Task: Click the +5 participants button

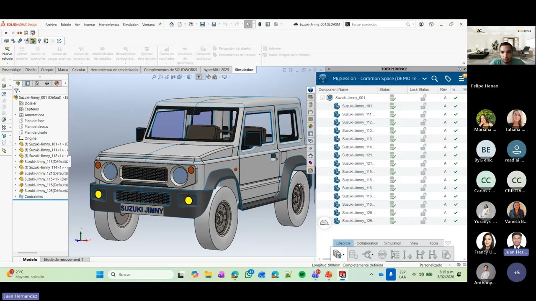Action: [517, 273]
